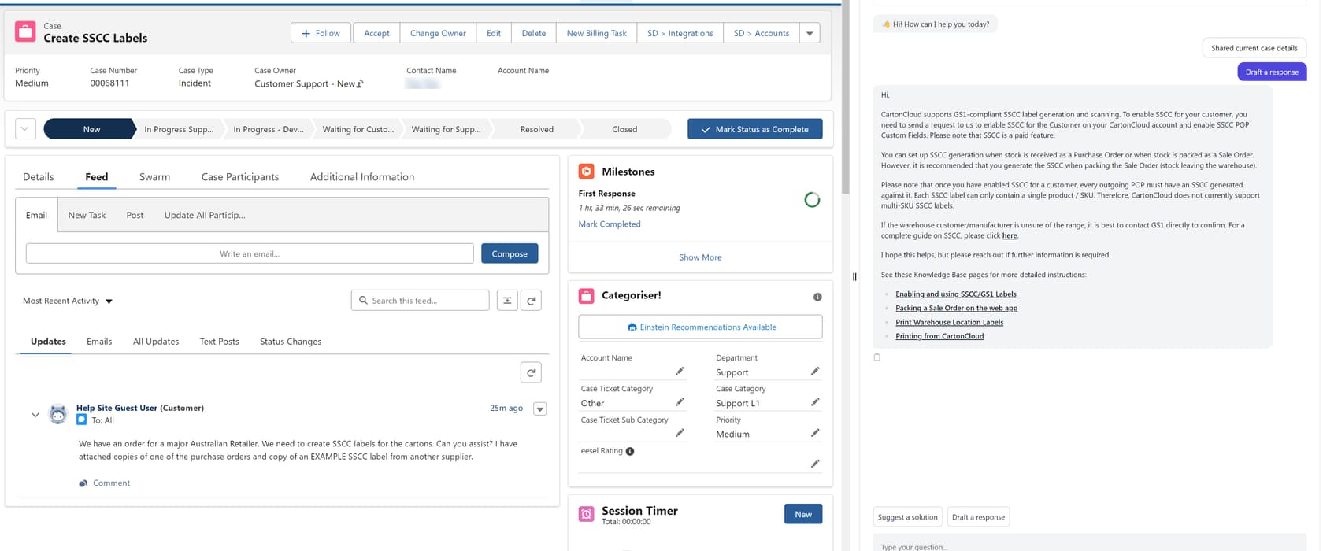Switch to the Swarm tab
Image resolution: width=1323 pixels, height=551 pixels.
point(154,177)
